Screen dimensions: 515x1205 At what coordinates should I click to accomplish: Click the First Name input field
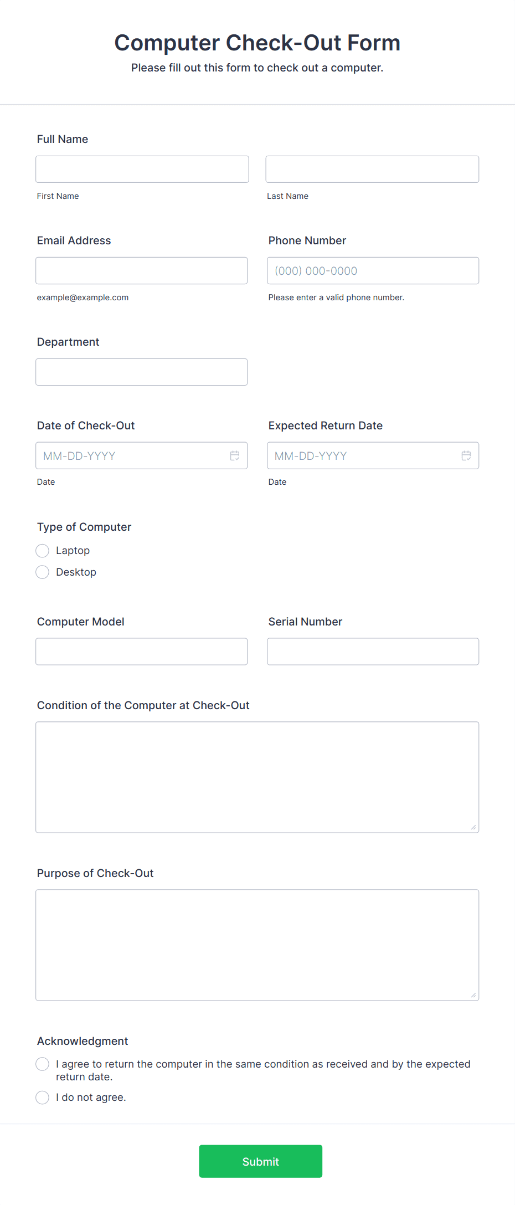point(142,169)
